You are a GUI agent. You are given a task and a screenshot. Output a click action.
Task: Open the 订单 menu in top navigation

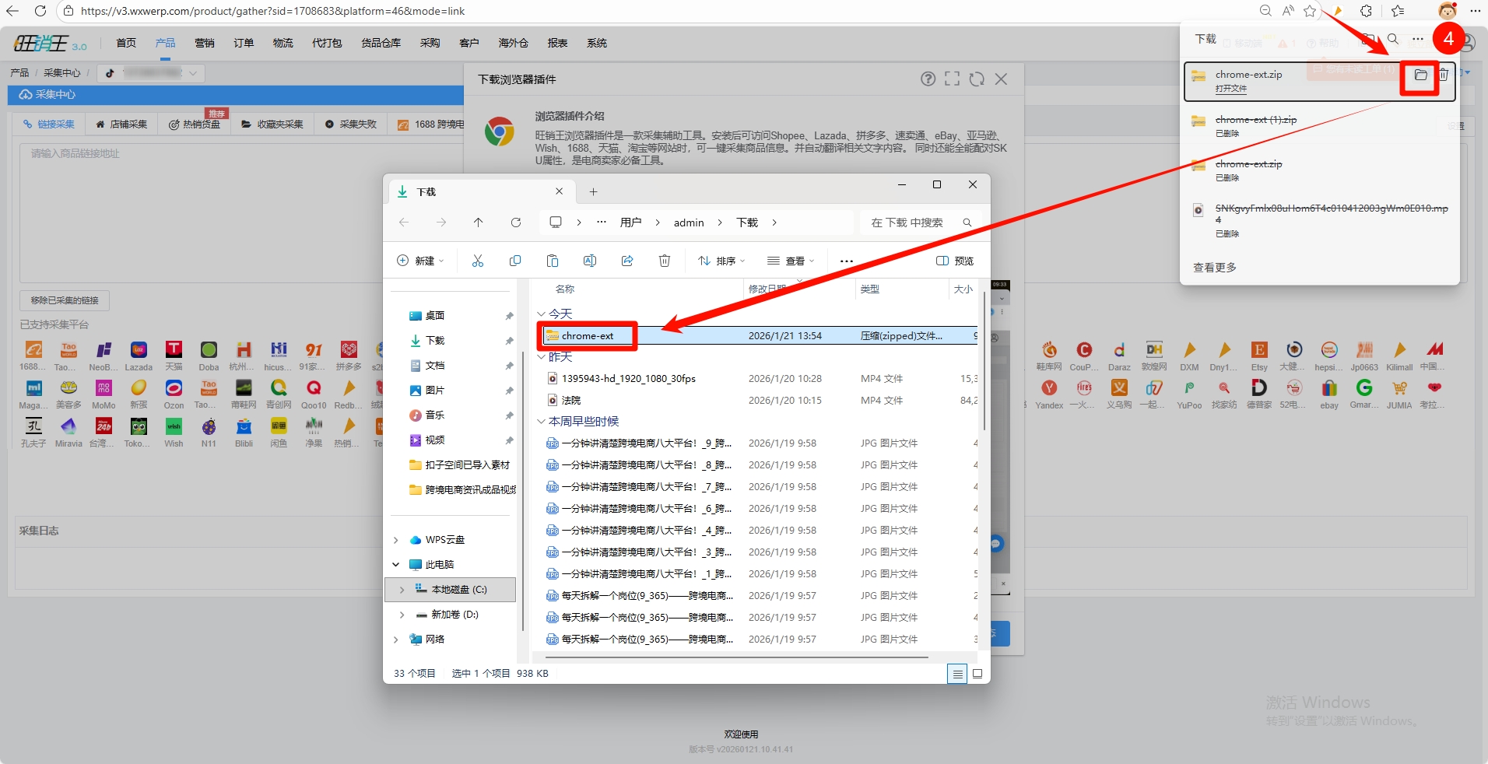tap(244, 43)
